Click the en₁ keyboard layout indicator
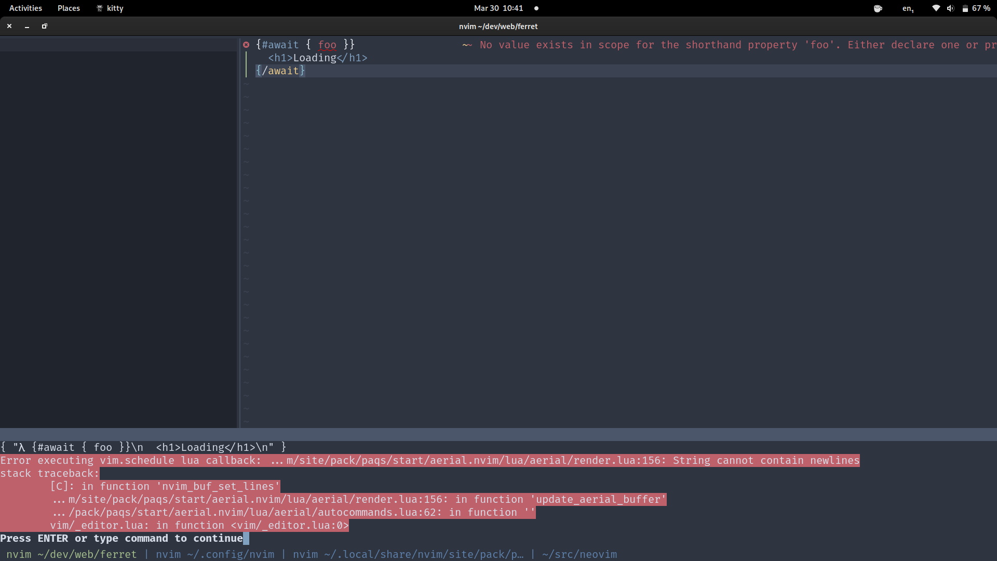The height and width of the screenshot is (561, 997). 908,8
